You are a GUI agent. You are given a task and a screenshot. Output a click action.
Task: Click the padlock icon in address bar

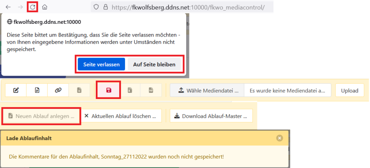[106, 7]
